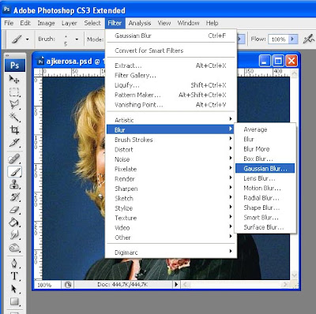Open the Select menu
This screenshot has width=316, height=314.
pyautogui.click(x=92, y=23)
